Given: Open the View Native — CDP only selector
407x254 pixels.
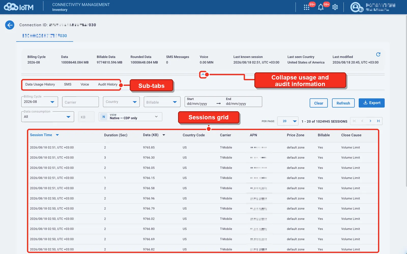Looking at the screenshot, I should pyautogui.click(x=130, y=117).
